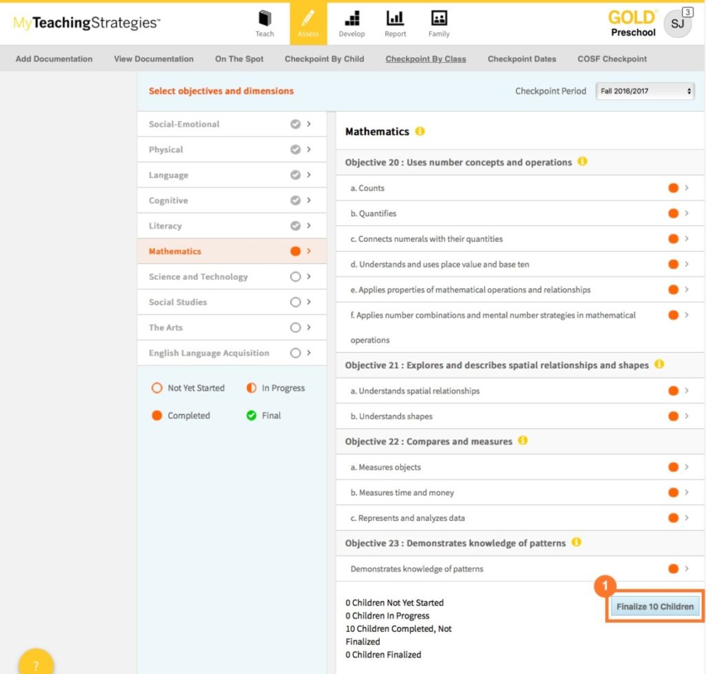Select Literacy in the objectives list
706x674 pixels.
click(x=165, y=226)
